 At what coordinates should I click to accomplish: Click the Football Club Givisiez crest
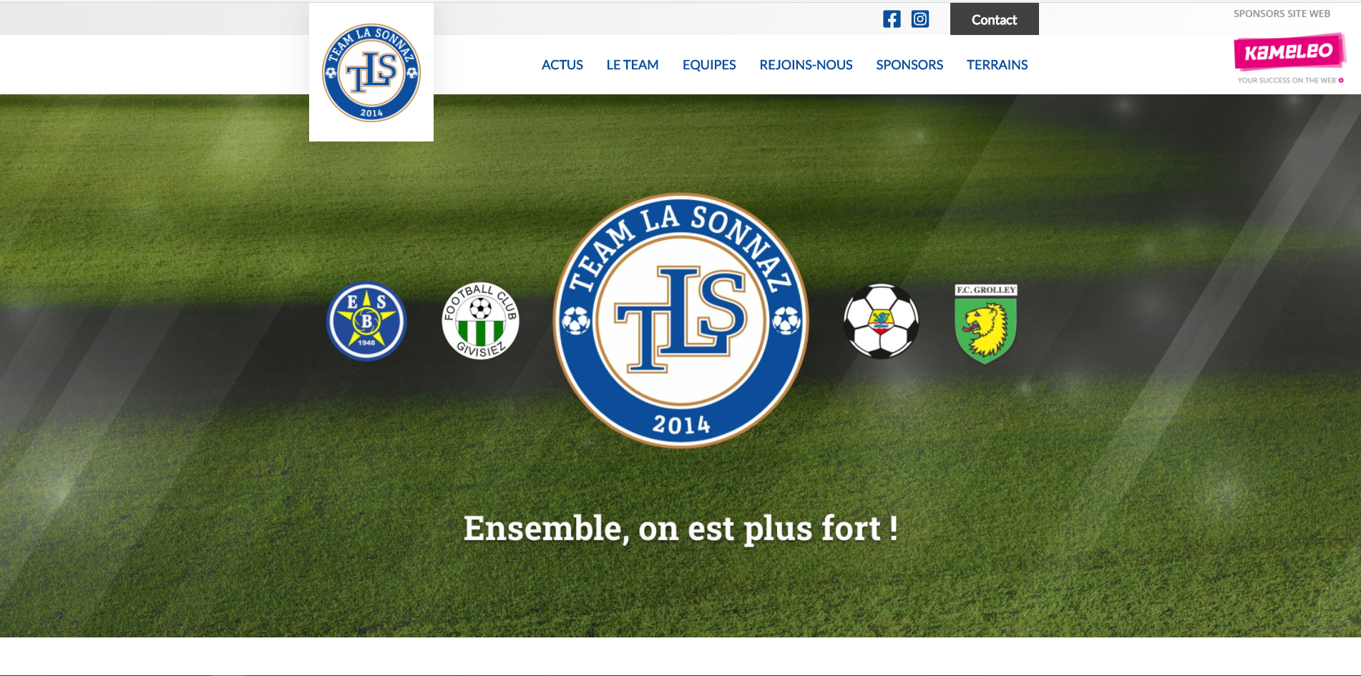click(480, 321)
